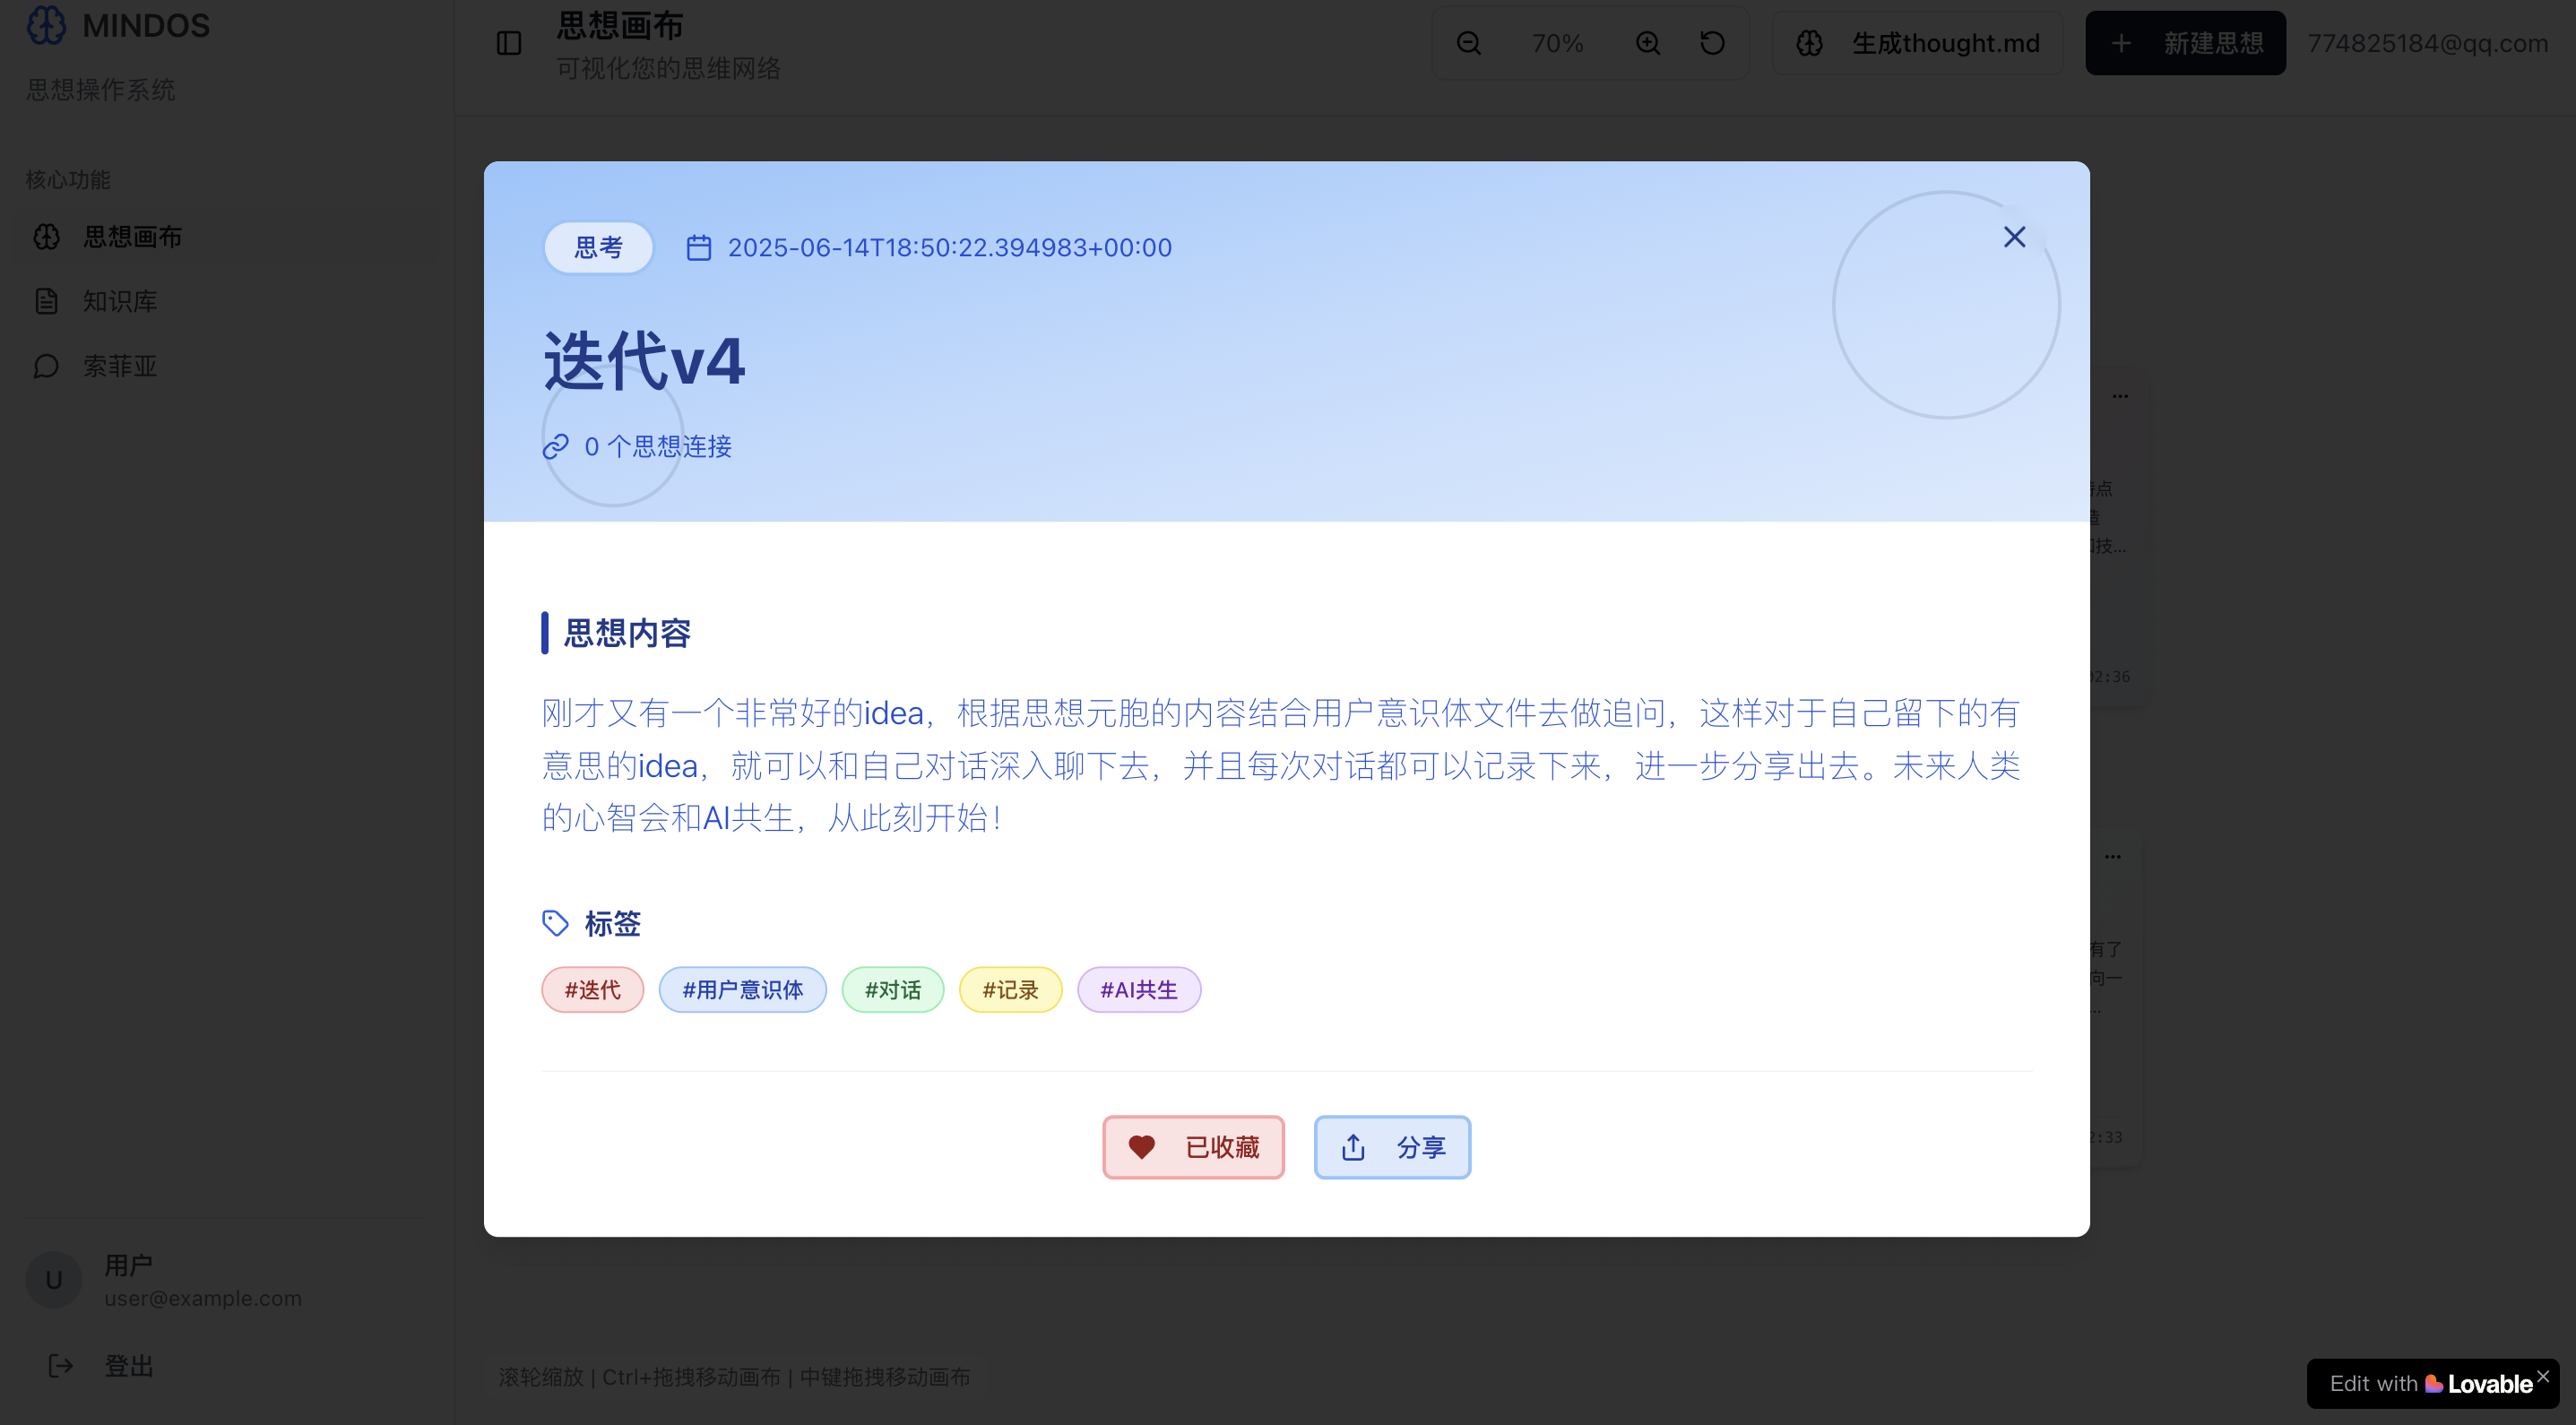Click the calendar icon beside the timestamp
2576x1425 pixels.
pos(699,247)
